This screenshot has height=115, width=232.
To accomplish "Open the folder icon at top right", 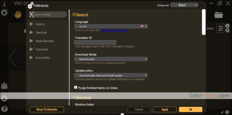I will pos(219,15).
